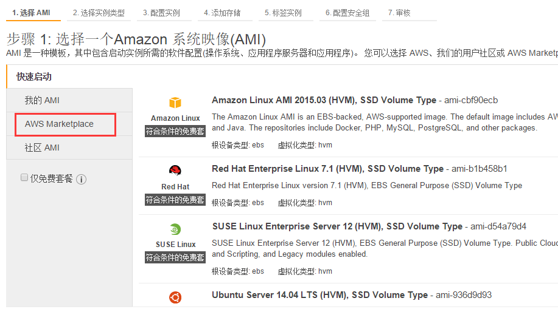Click the Amazon Linux label under cube icon
558x315 pixels.
tap(175, 118)
